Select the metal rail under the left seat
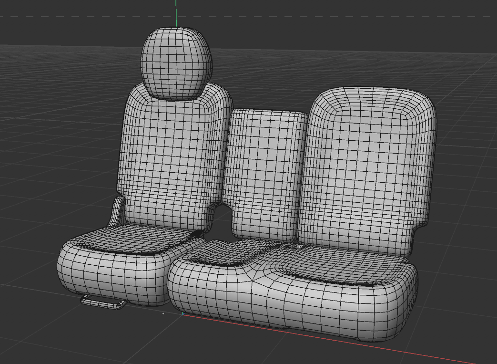Image resolution: width=497 pixels, height=364 pixels. click(x=103, y=302)
